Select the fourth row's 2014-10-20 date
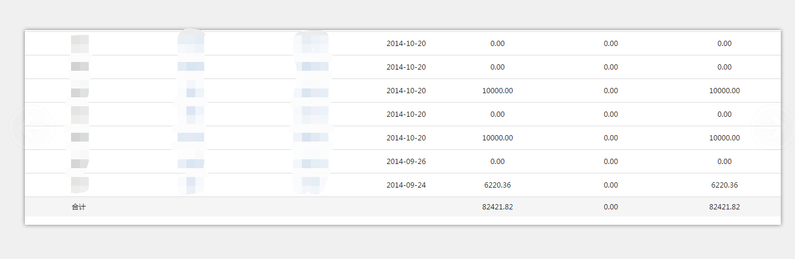The image size is (795, 259). point(406,114)
